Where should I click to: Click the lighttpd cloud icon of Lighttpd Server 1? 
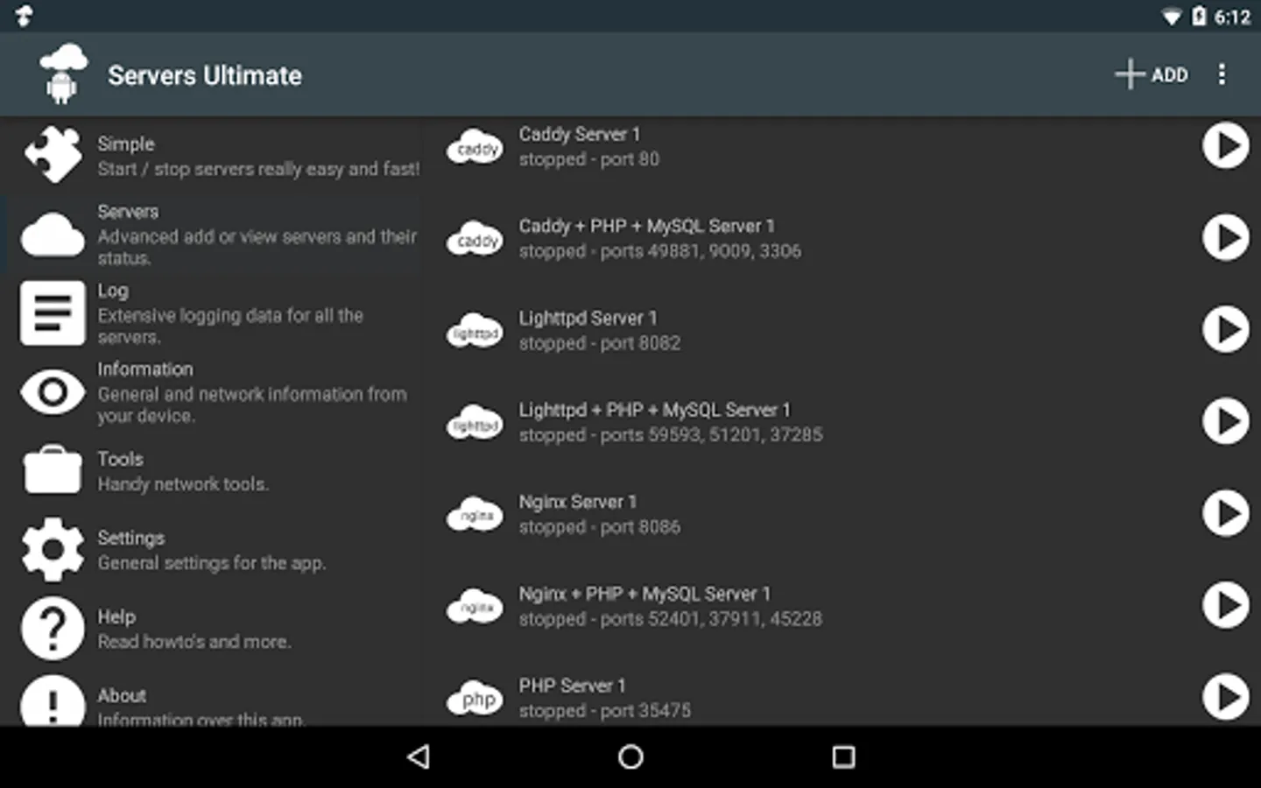click(476, 331)
